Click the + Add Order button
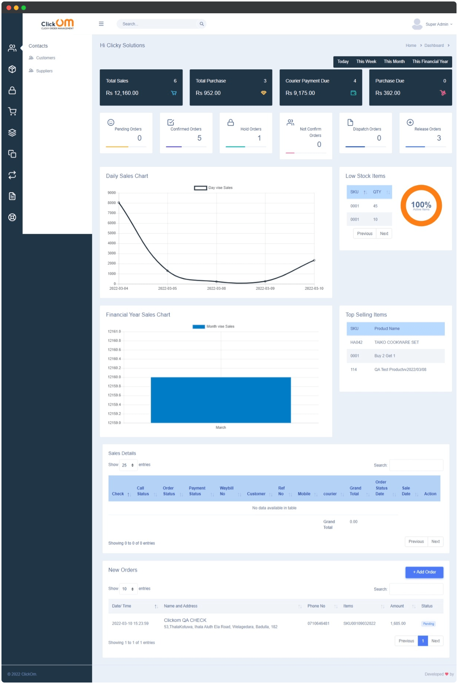 click(x=424, y=572)
